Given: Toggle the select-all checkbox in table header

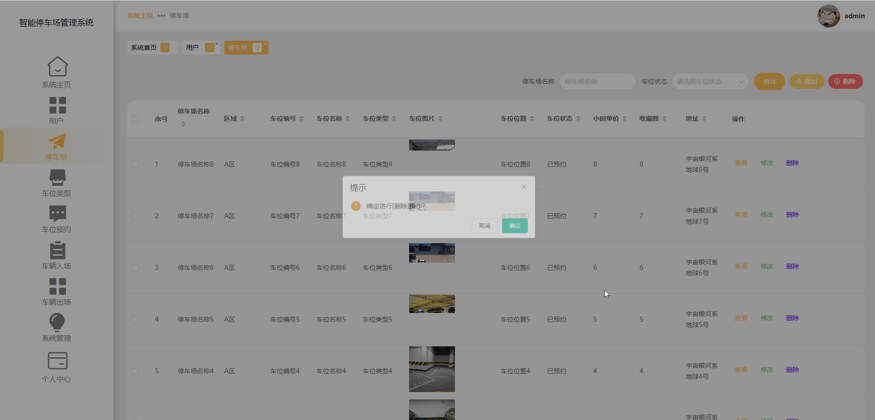Looking at the screenshot, I should pos(135,119).
